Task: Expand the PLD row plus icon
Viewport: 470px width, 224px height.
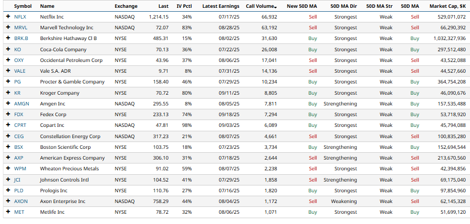Action: (8, 190)
